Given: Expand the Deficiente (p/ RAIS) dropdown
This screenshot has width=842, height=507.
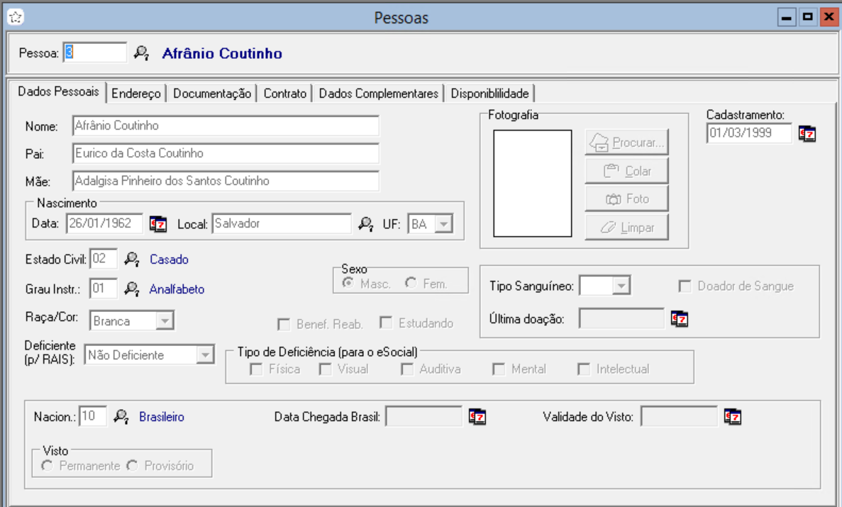Looking at the screenshot, I should point(205,355).
